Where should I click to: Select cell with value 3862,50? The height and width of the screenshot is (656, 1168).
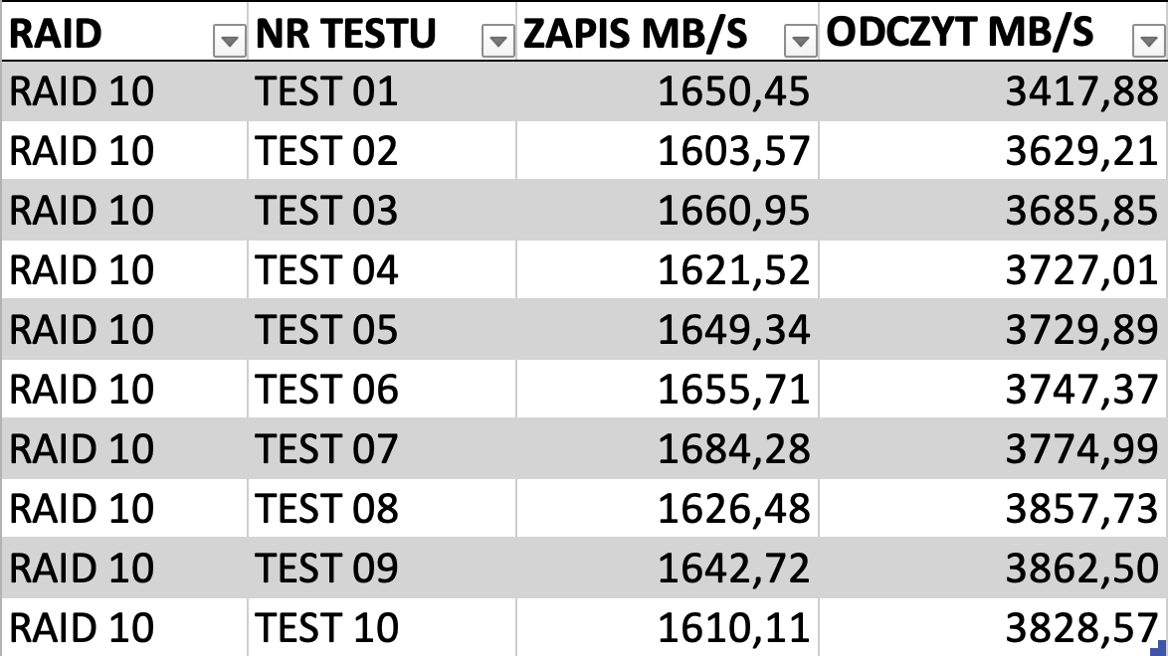tap(994, 568)
